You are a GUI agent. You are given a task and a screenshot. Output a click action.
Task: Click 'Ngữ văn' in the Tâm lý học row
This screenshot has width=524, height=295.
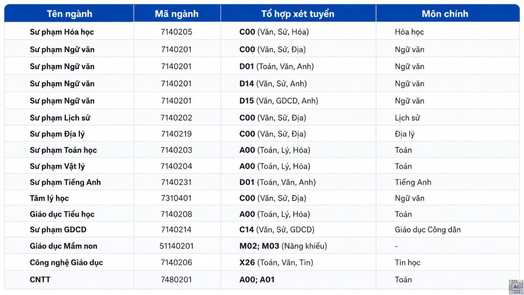(x=410, y=198)
